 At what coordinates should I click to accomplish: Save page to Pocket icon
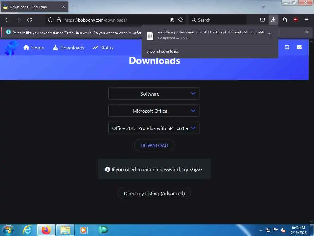(262, 20)
